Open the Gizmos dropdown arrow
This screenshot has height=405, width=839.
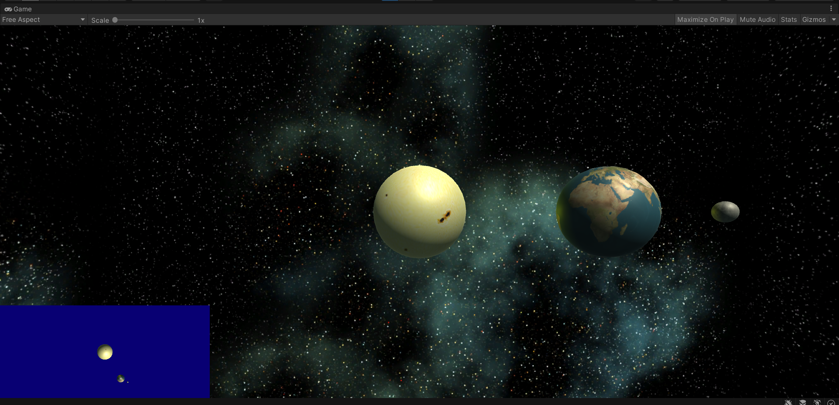[x=834, y=19]
